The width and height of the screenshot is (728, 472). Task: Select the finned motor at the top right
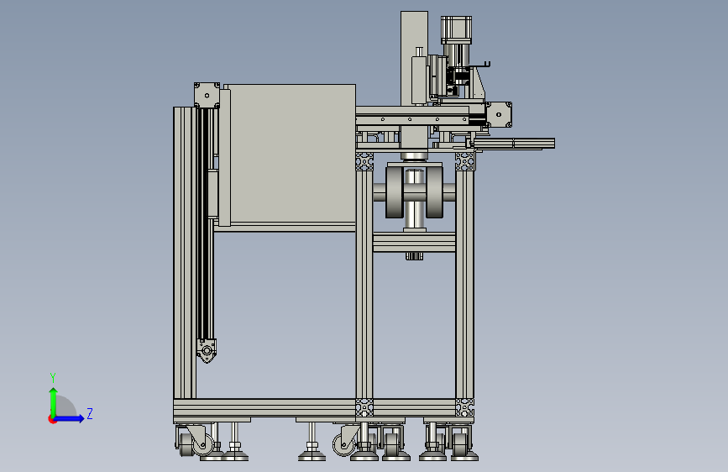(456, 30)
